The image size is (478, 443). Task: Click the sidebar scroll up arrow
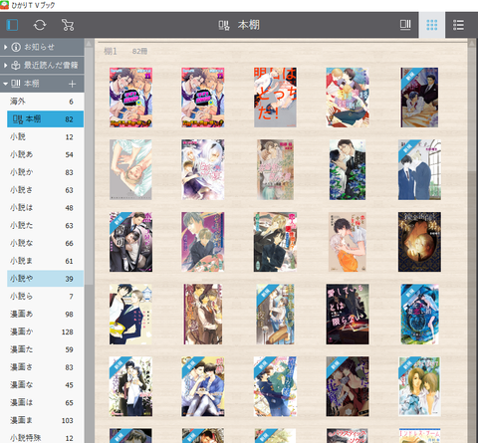click(x=89, y=43)
